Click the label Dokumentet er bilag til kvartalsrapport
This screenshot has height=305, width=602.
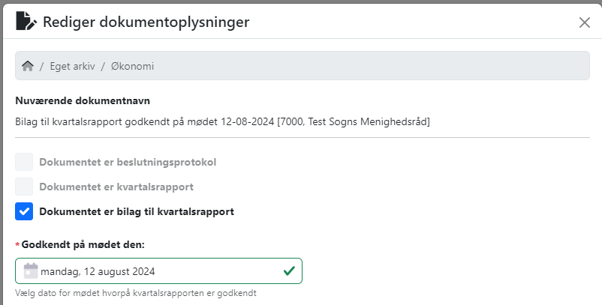[x=137, y=211]
